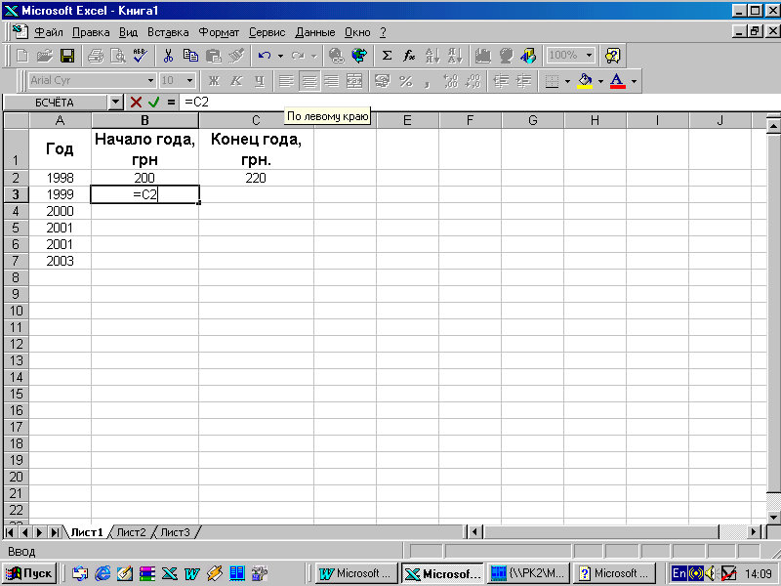
Task: Open the Правка menu
Action: [91, 32]
